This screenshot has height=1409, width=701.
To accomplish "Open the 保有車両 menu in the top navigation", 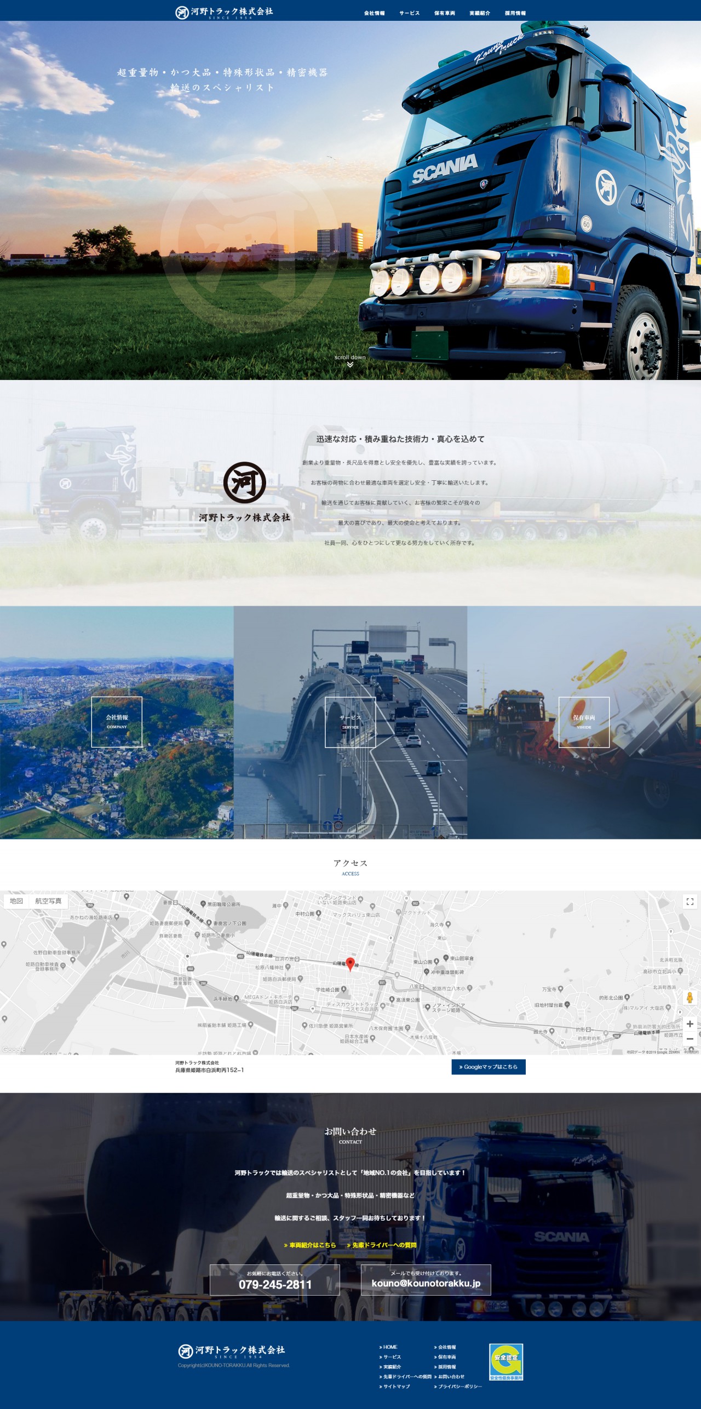I will click(x=445, y=13).
